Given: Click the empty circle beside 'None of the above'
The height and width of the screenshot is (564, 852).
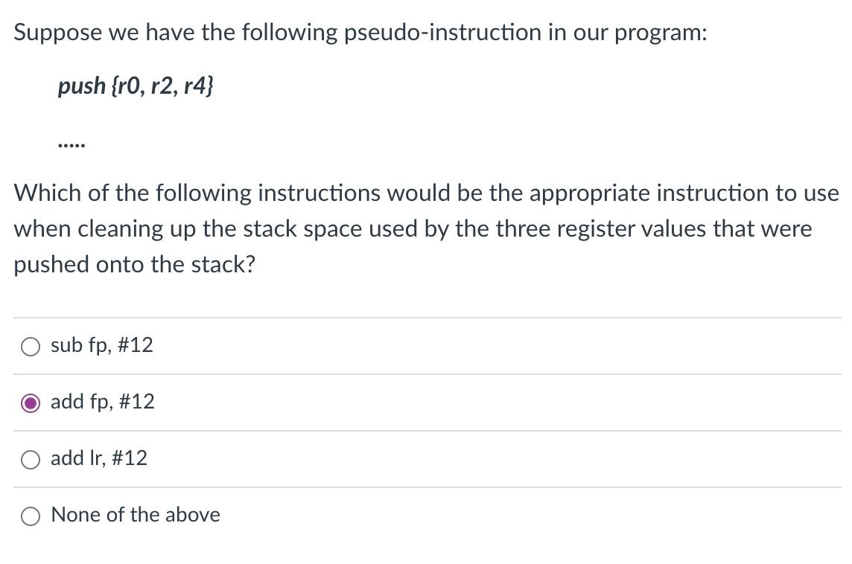Looking at the screenshot, I should click(30, 515).
